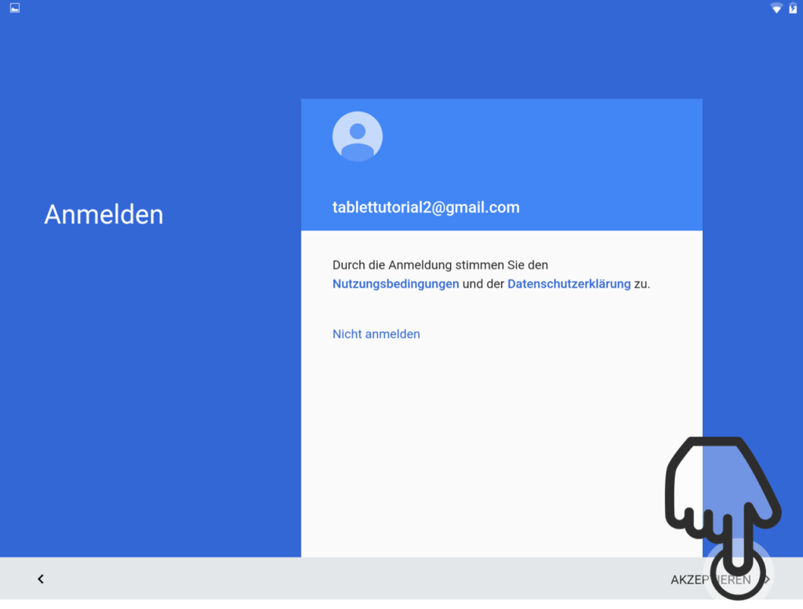Image resolution: width=803 pixels, height=609 pixels.
Task: Open the Datenschutzerklärung link
Action: tap(569, 284)
